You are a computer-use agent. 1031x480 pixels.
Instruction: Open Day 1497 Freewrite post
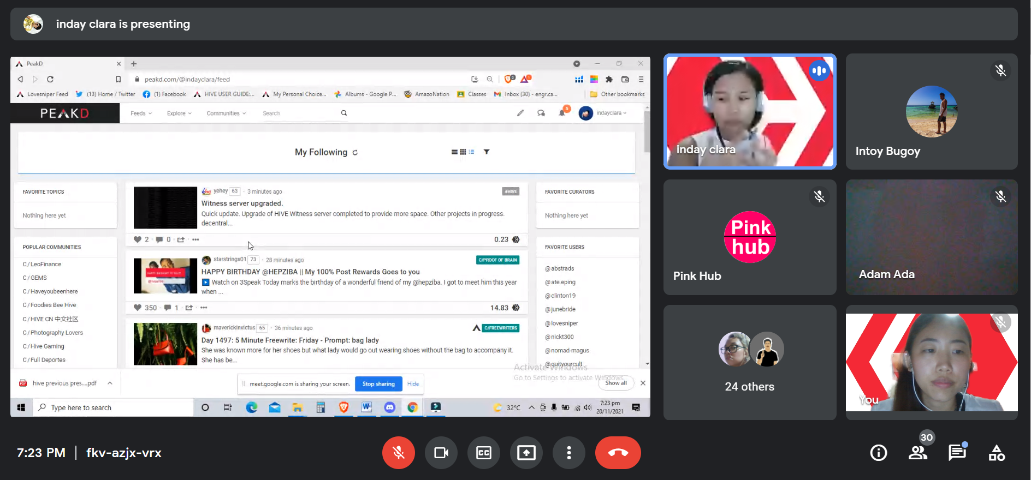(290, 340)
